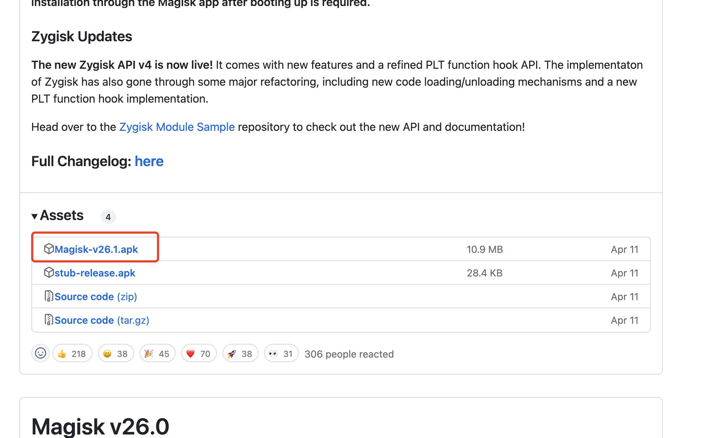Download Magisk-v26.1.apk file
704x438 pixels.
point(96,249)
